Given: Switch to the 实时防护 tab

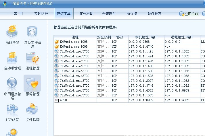Looking at the screenshot, I should [x=41, y=13].
